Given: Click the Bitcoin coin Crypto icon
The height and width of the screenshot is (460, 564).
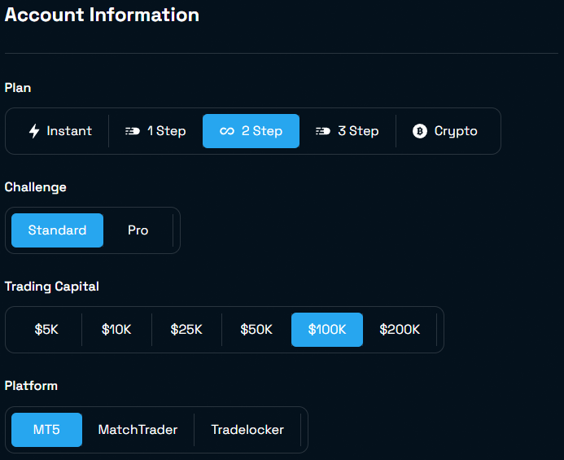Looking at the screenshot, I should click(x=420, y=131).
